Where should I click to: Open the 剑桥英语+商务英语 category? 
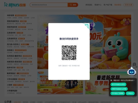point(14,62)
